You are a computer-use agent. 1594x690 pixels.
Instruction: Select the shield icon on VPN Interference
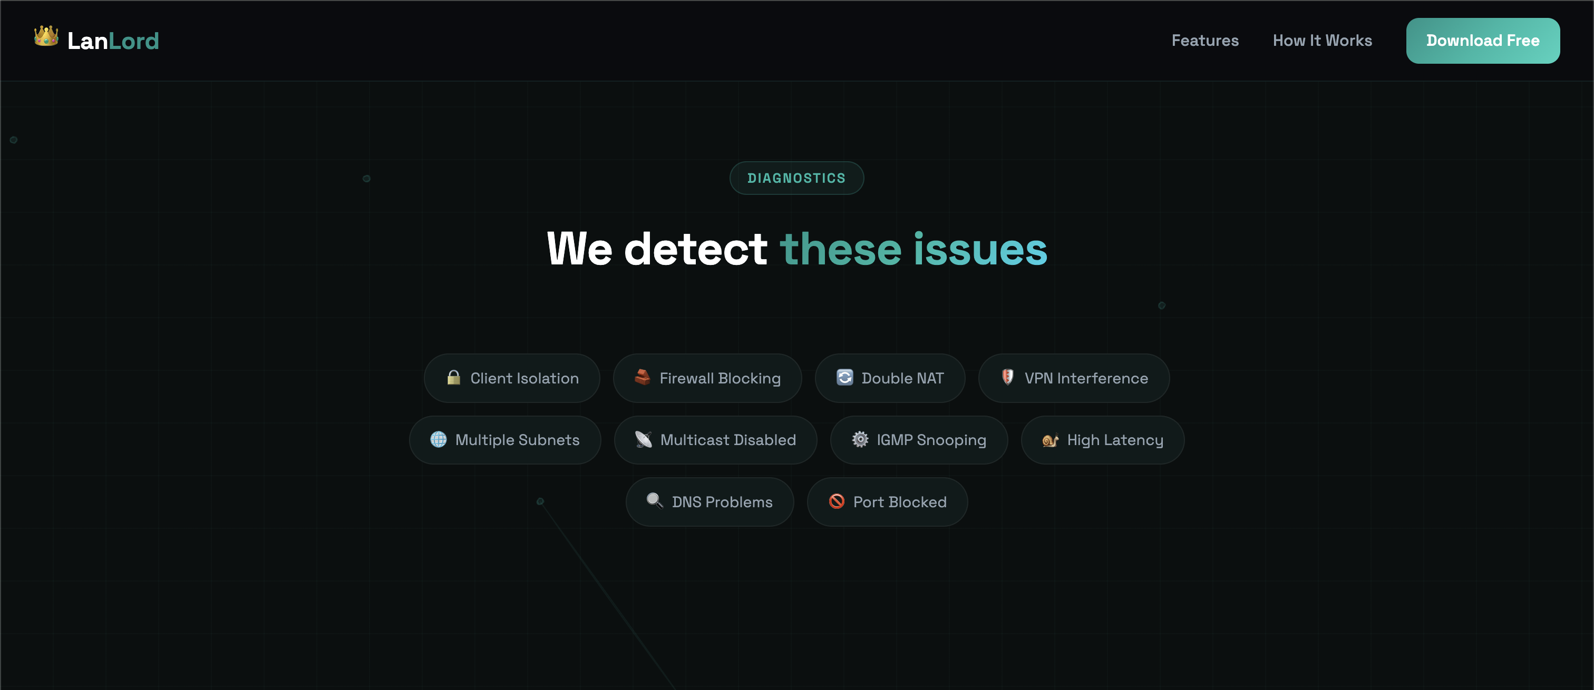coord(1007,377)
